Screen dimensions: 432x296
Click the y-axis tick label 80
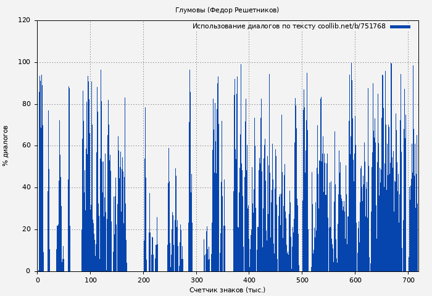tap(26, 104)
